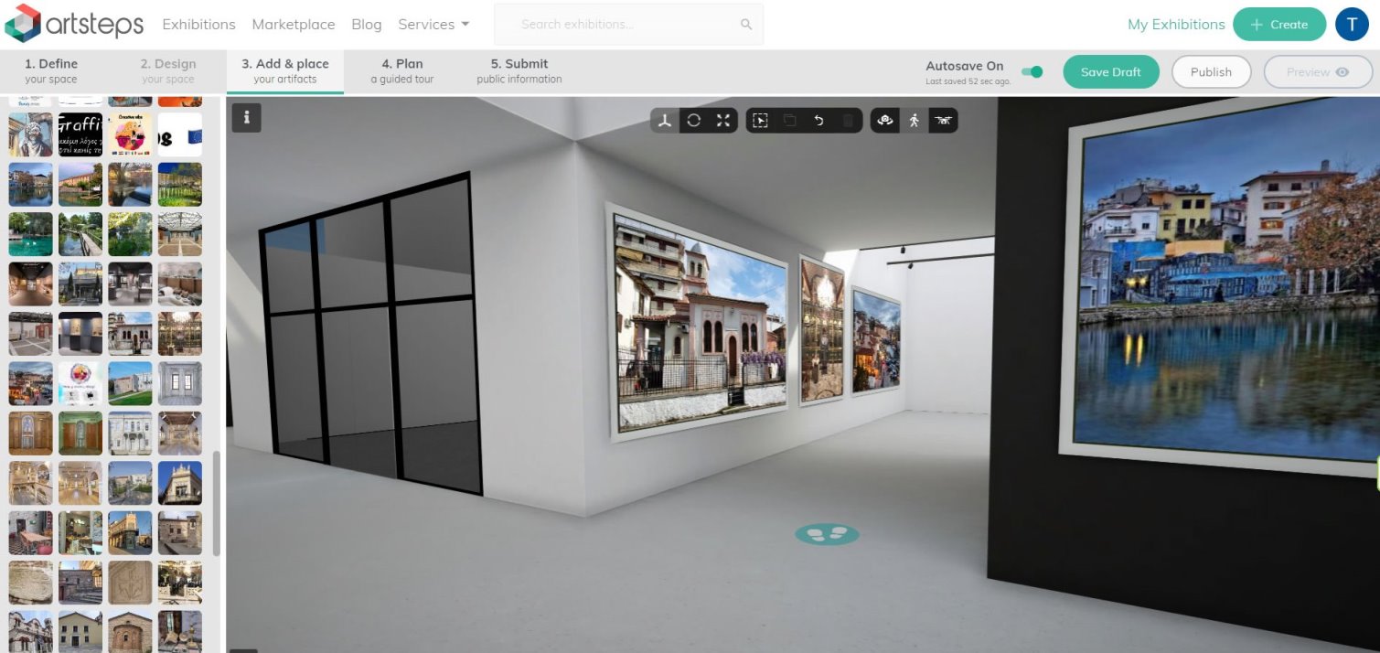
Task: Open the My Exhibitions link
Action: pyautogui.click(x=1176, y=25)
